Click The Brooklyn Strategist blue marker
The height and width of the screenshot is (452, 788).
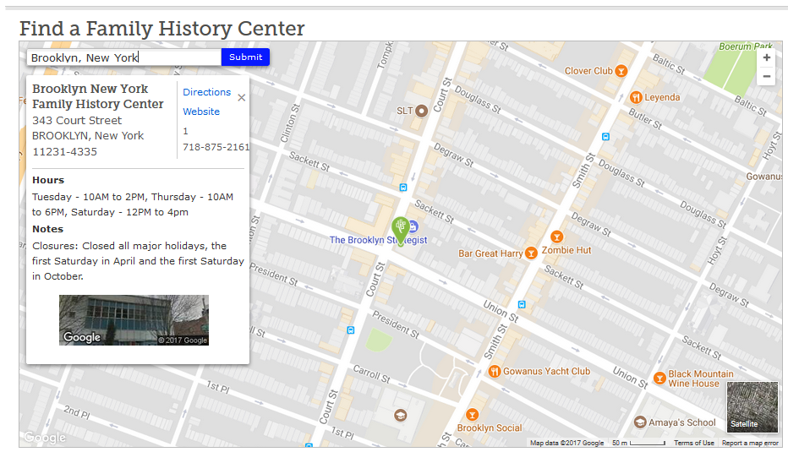click(x=413, y=227)
